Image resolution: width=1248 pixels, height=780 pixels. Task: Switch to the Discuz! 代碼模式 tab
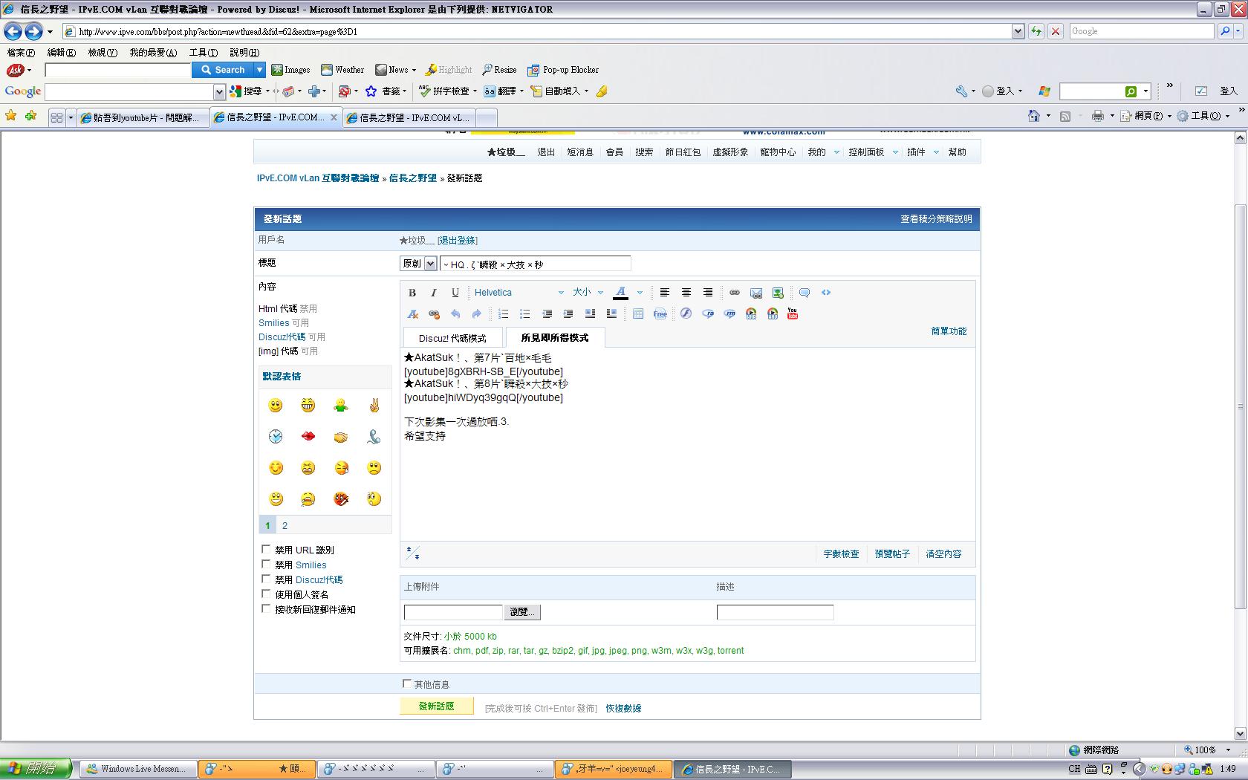click(x=452, y=338)
